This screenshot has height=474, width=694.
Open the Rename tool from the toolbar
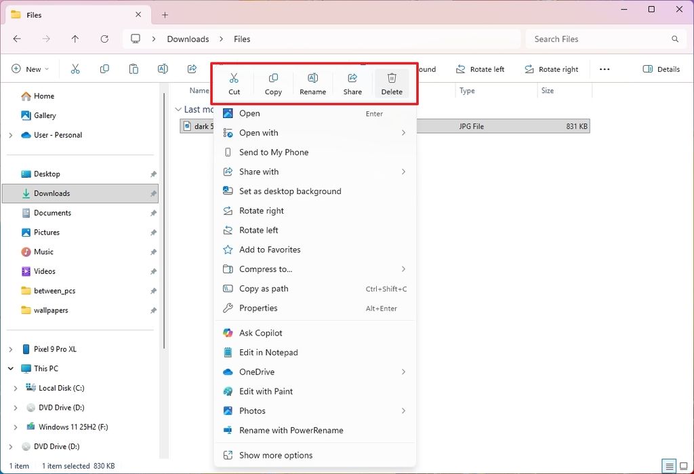point(312,83)
